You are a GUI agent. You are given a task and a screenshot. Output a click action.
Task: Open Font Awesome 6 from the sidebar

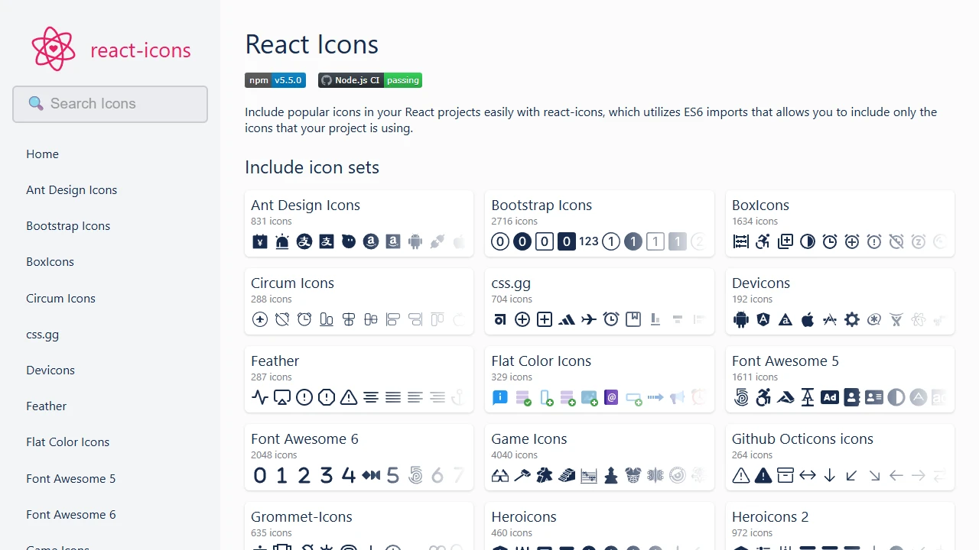(70, 514)
